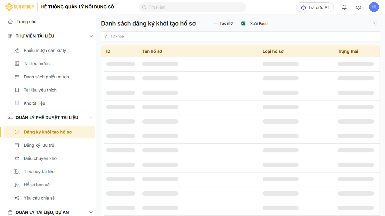Click the HL user avatar

(x=374, y=7)
